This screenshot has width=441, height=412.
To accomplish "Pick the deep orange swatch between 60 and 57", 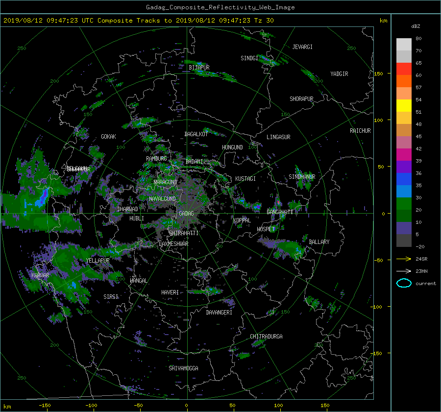I will coord(404,81).
